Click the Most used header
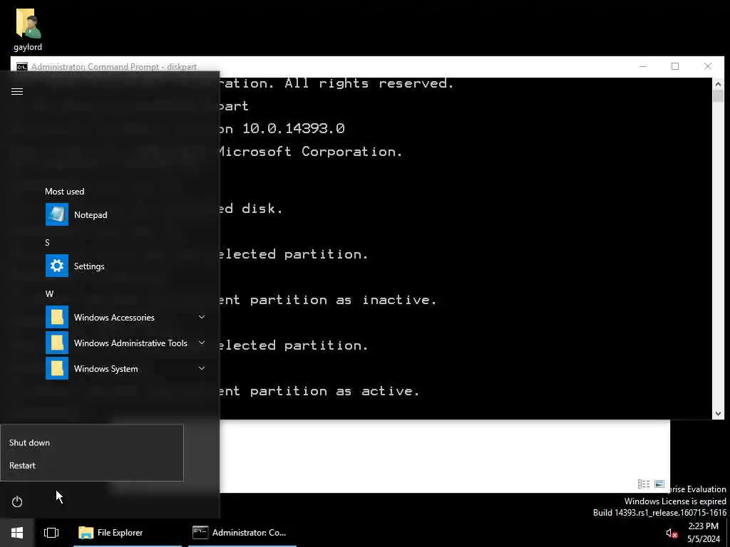This screenshot has height=547, width=730. pos(64,191)
